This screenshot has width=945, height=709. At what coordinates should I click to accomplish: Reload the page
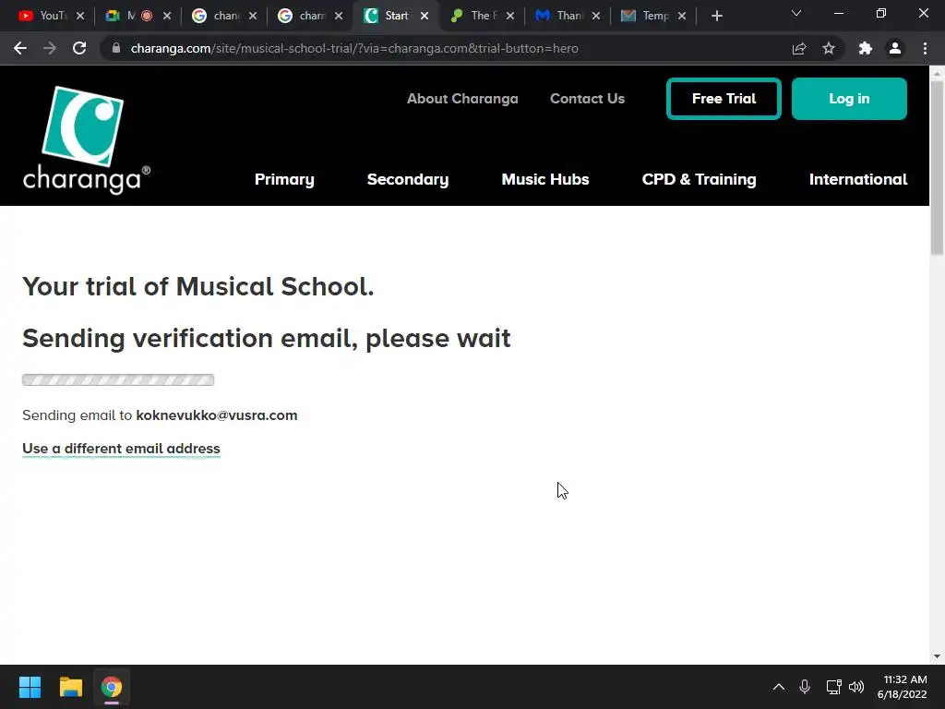coord(79,48)
